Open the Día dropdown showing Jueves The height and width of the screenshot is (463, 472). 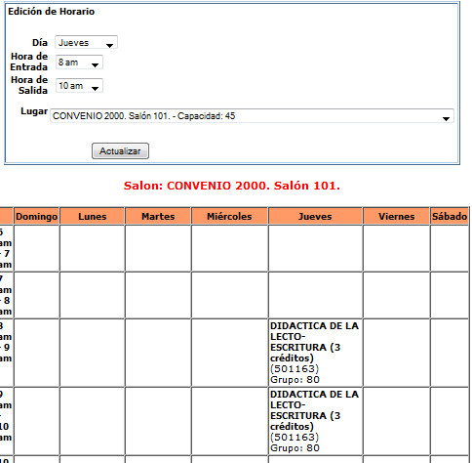coord(86,42)
